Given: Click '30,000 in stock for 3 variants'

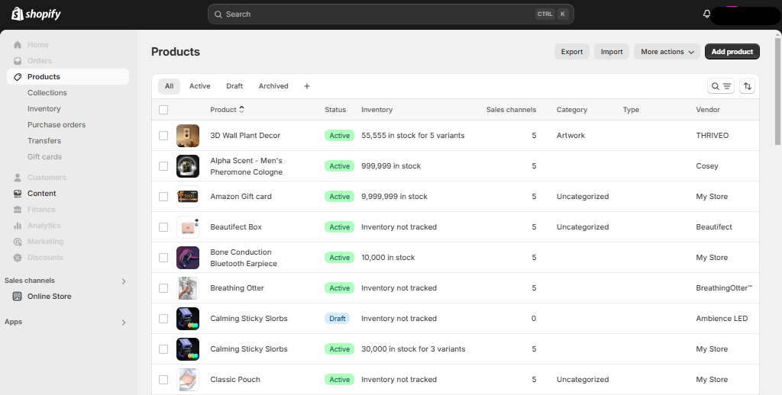Looking at the screenshot, I should pos(413,348).
